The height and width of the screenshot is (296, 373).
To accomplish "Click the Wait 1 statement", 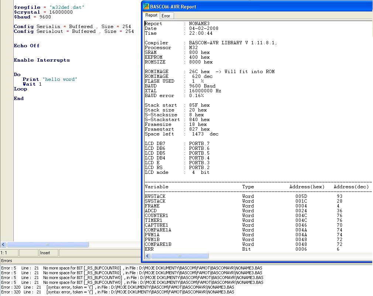I will [32, 84].
